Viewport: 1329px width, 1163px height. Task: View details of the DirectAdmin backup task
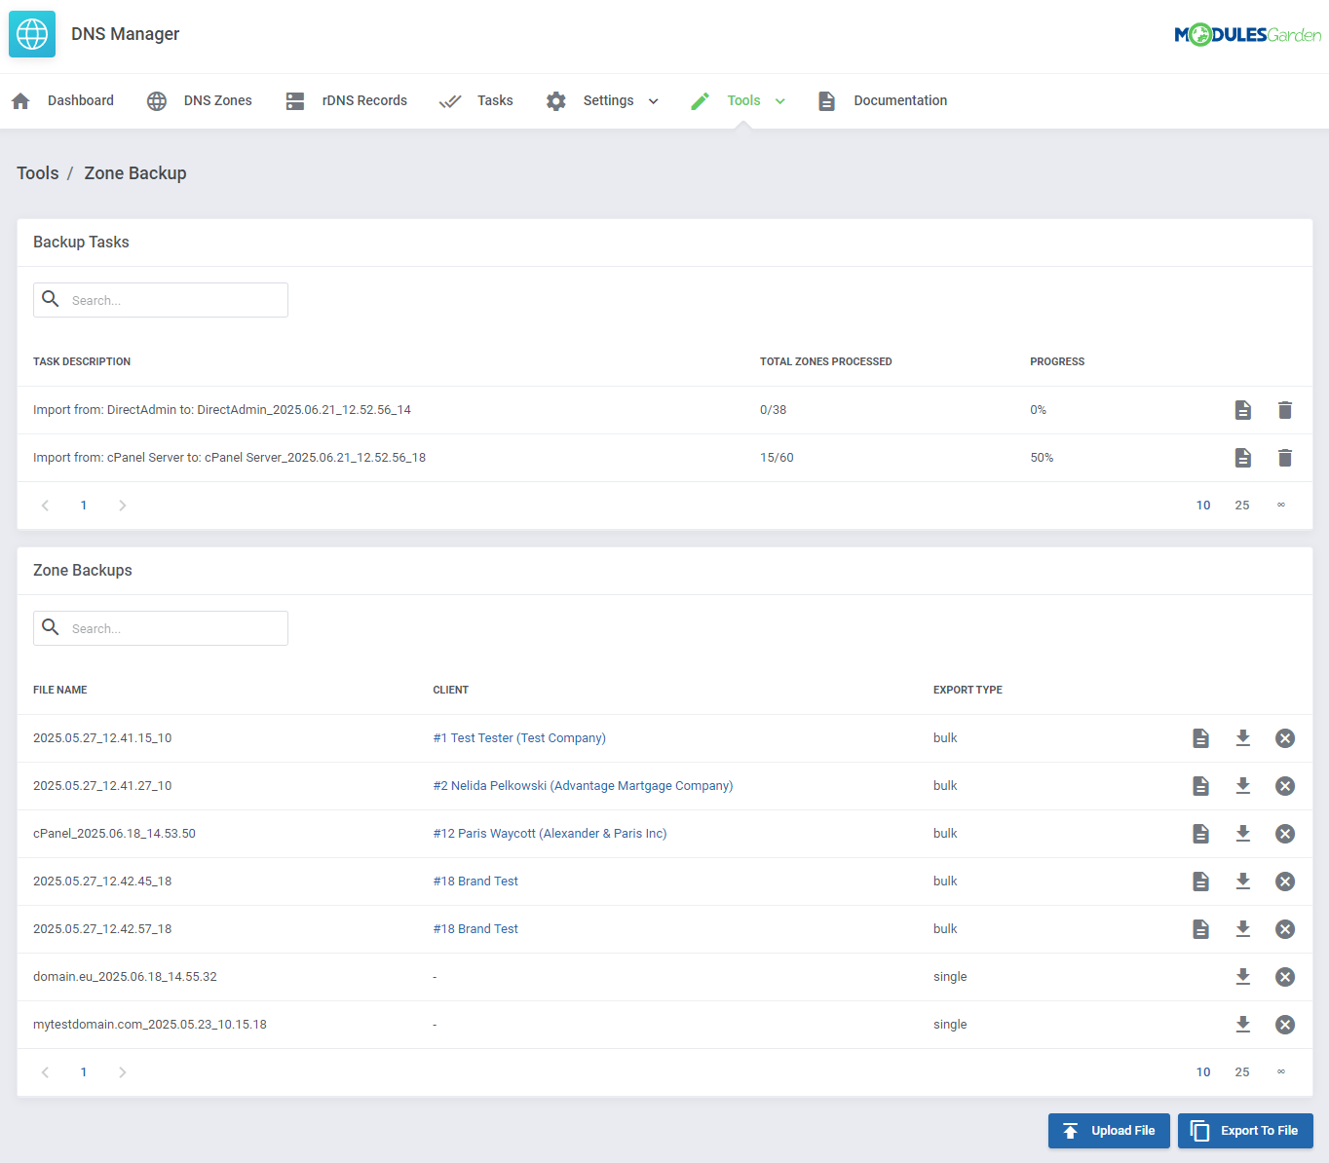tap(1243, 409)
